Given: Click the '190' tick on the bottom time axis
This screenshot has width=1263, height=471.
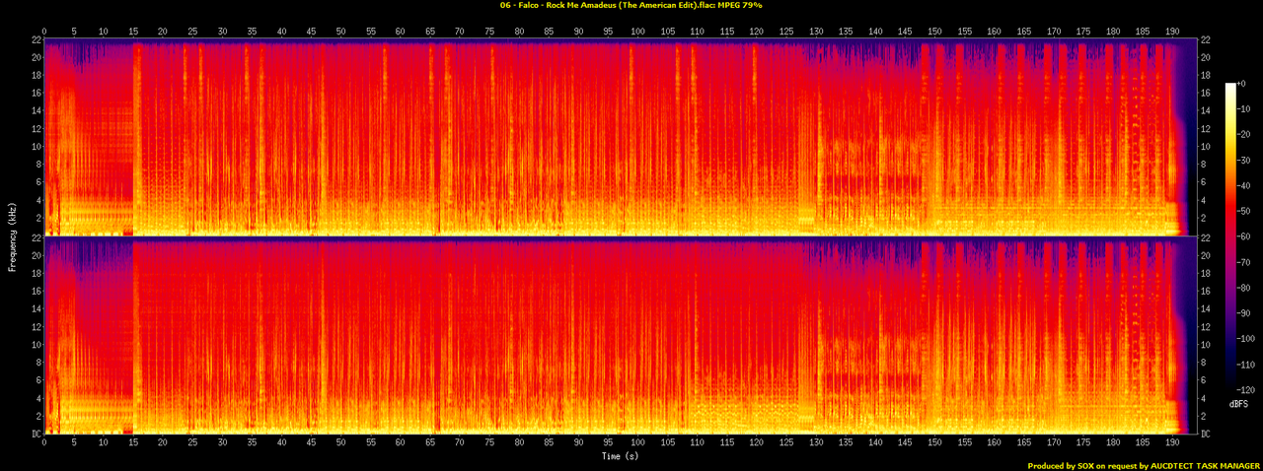Looking at the screenshot, I should point(1173,443).
